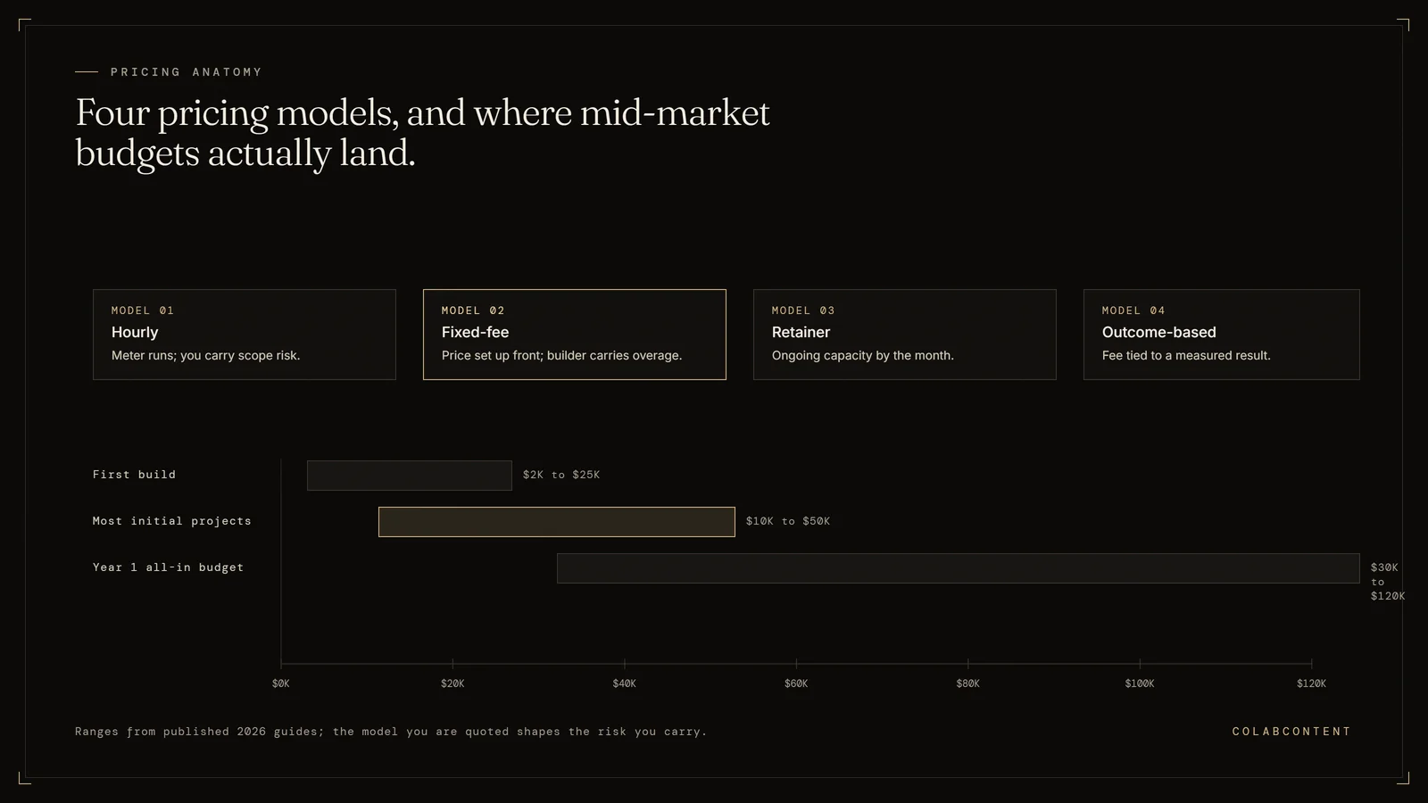This screenshot has width=1428, height=803.
Task: Click the Year 1 all-in budget row label
Action: point(169,567)
